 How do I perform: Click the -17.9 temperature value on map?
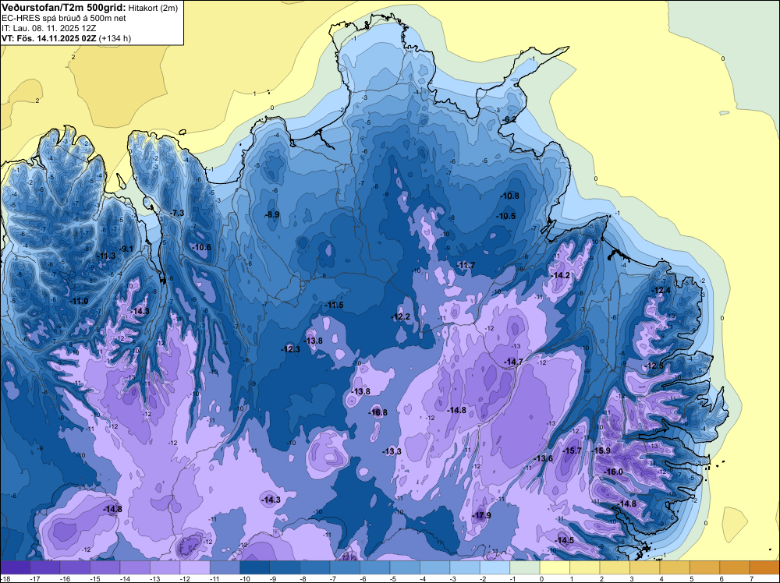pyautogui.click(x=483, y=515)
